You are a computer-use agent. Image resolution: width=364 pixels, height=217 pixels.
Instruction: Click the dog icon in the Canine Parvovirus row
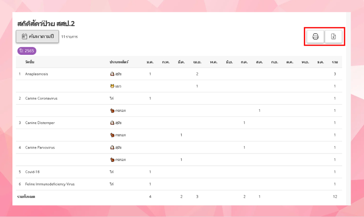112,147
